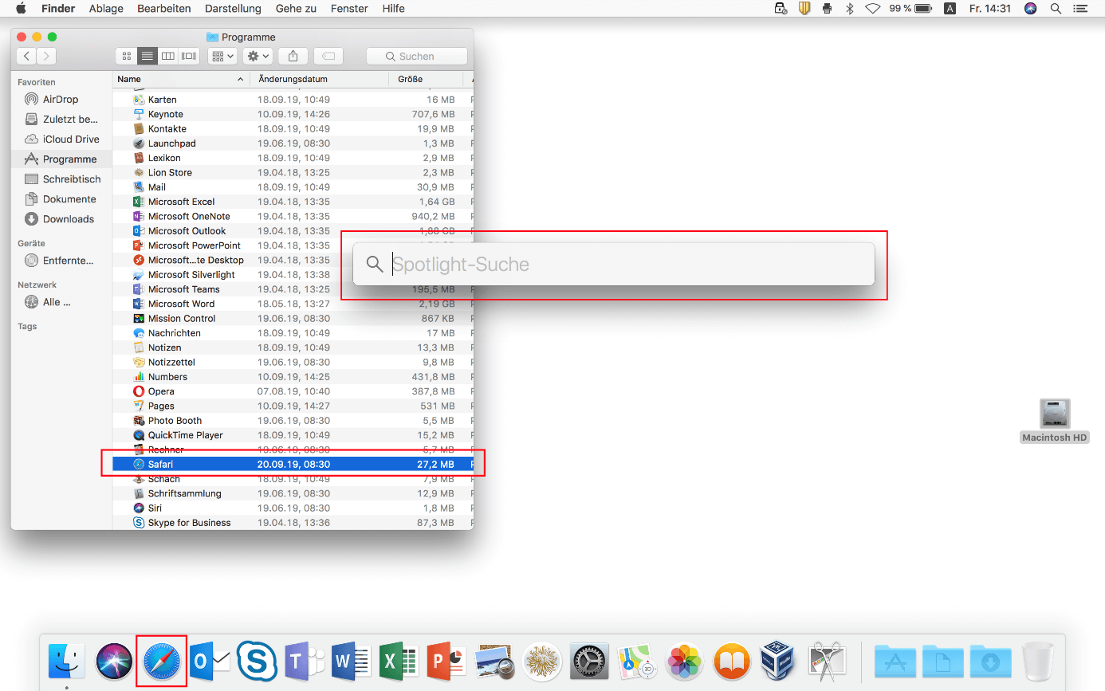1105x691 pixels.
Task: Click the Tags button in Finder toolbar
Action: pos(328,56)
